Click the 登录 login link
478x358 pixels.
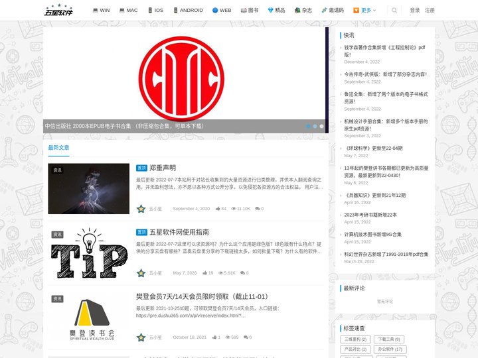click(x=414, y=11)
